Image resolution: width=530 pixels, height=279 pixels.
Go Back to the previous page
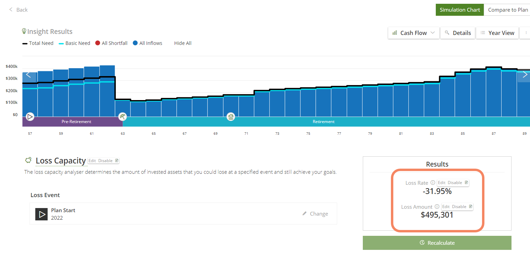[x=18, y=10]
